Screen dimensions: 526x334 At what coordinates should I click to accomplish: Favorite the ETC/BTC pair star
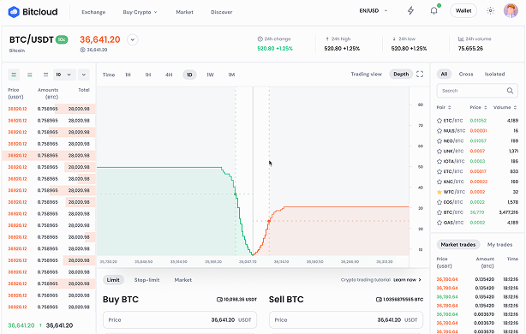click(439, 121)
